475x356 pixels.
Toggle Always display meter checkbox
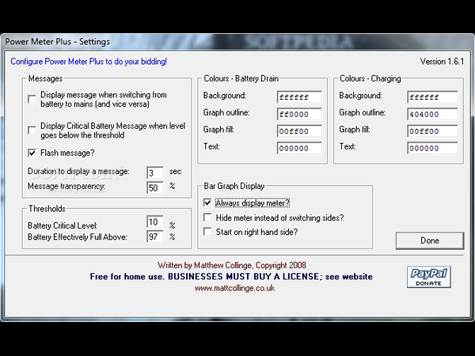tap(207, 203)
